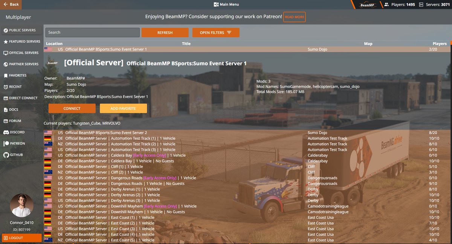Select the Derby Arenas (1) server
Image resolution: width=452 pixels, height=244 pixels.
[247, 189]
